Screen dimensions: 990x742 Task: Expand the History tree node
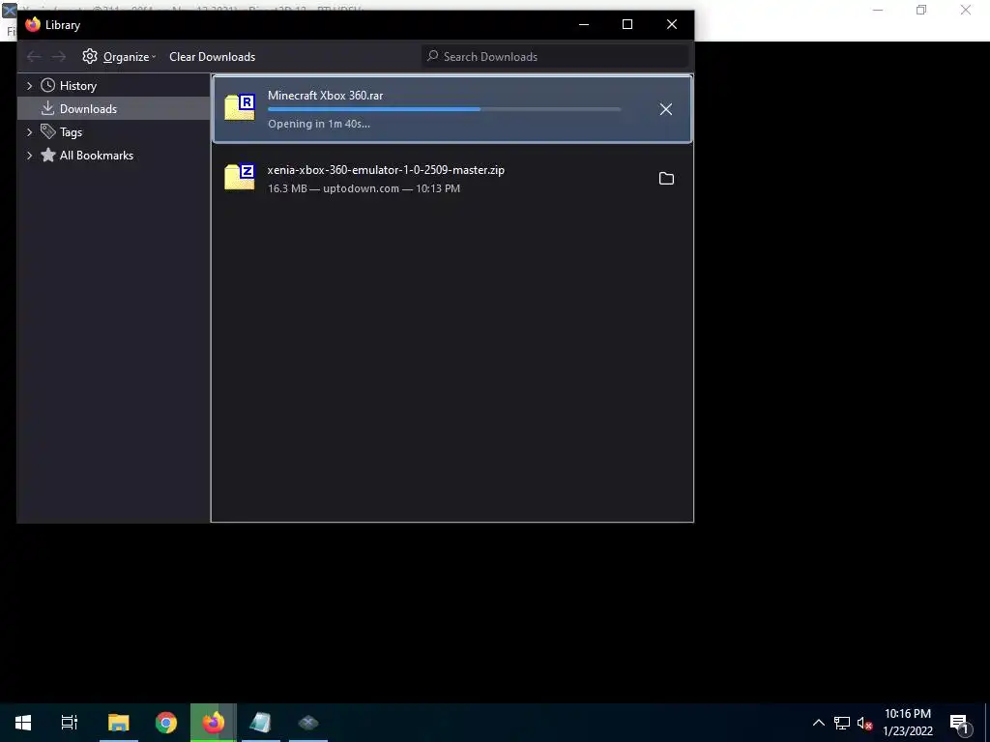coord(29,86)
